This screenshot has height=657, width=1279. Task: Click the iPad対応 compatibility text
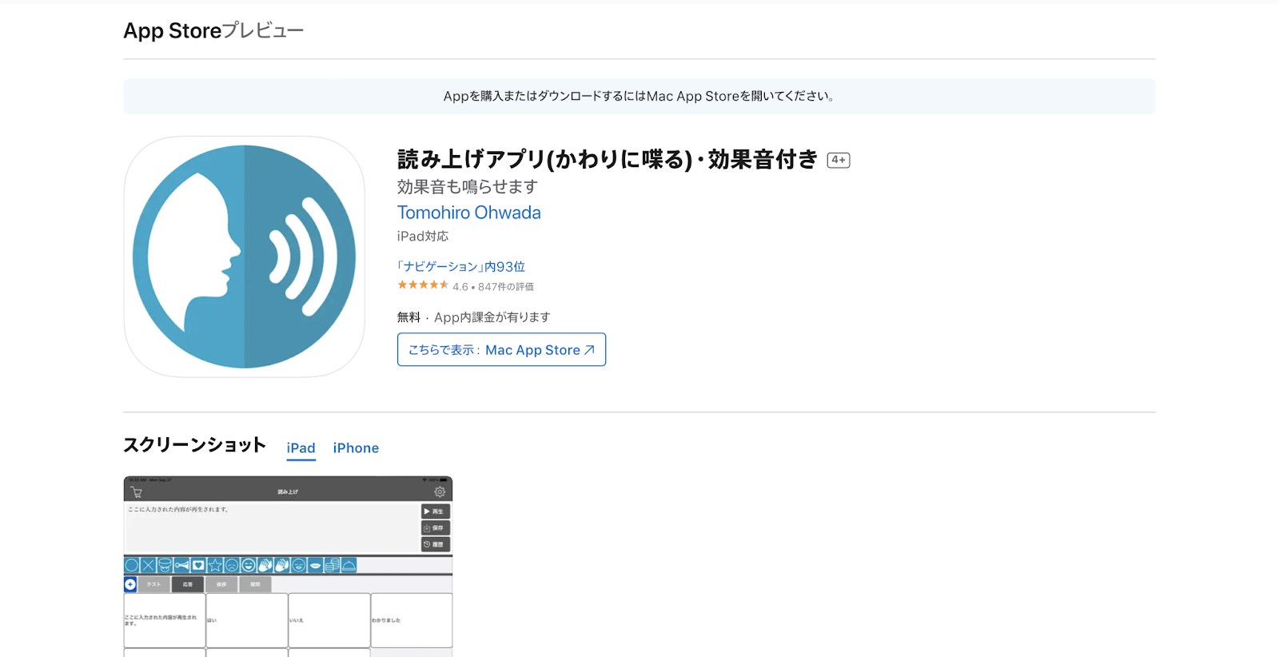423,237
